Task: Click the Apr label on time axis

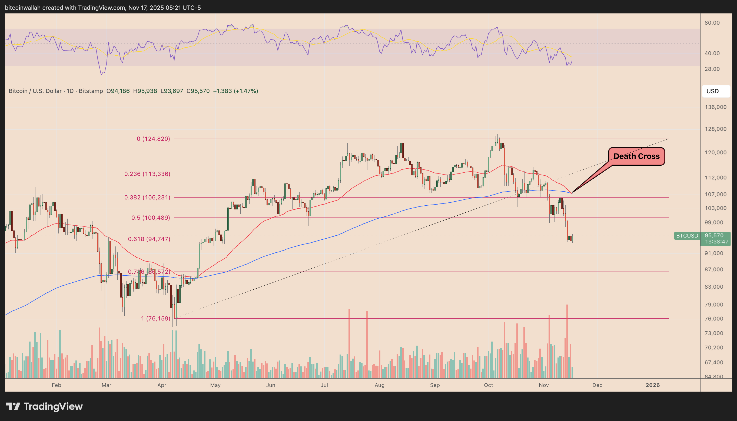Action: coord(162,385)
